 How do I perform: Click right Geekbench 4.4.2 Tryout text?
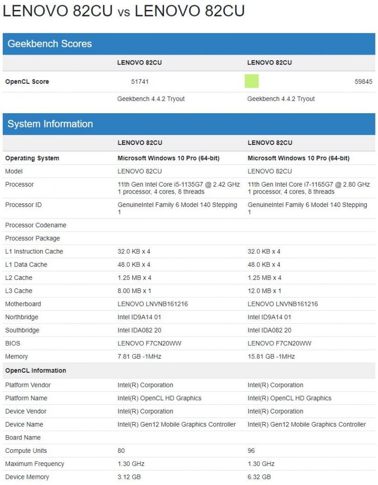click(x=281, y=99)
